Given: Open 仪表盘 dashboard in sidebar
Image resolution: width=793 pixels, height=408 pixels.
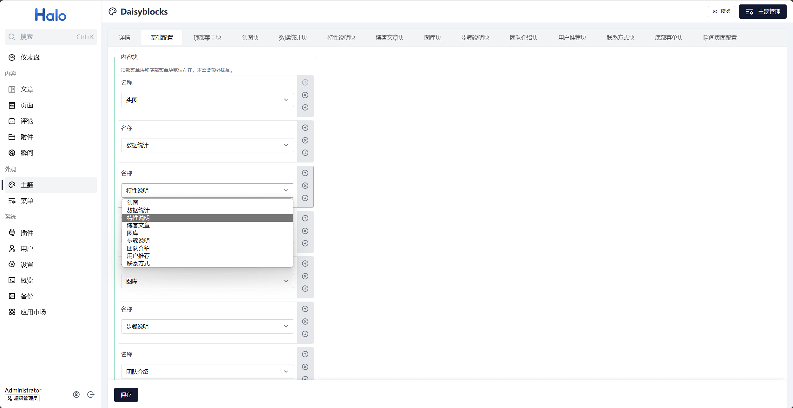Looking at the screenshot, I should pyautogui.click(x=30, y=57).
